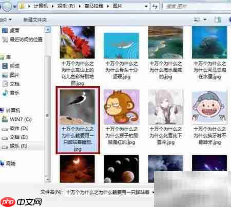Select 最近访问的位置 in the navigation pane

coord(22,39)
